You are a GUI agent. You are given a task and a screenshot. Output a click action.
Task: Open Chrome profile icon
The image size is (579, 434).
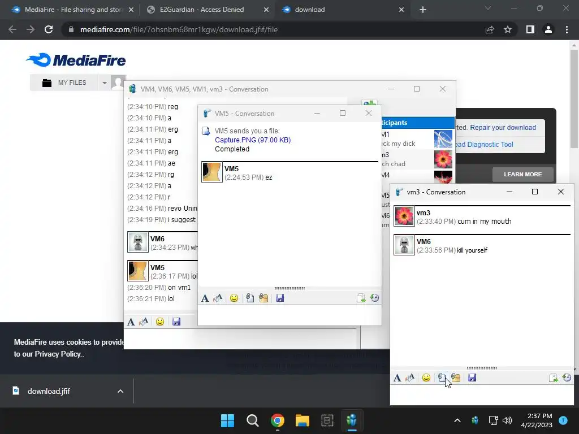[548, 29]
